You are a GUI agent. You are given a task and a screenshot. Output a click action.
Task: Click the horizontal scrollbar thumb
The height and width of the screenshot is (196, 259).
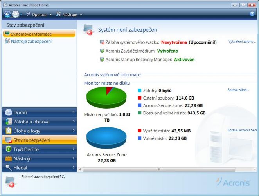pyautogui.click(x=159, y=169)
